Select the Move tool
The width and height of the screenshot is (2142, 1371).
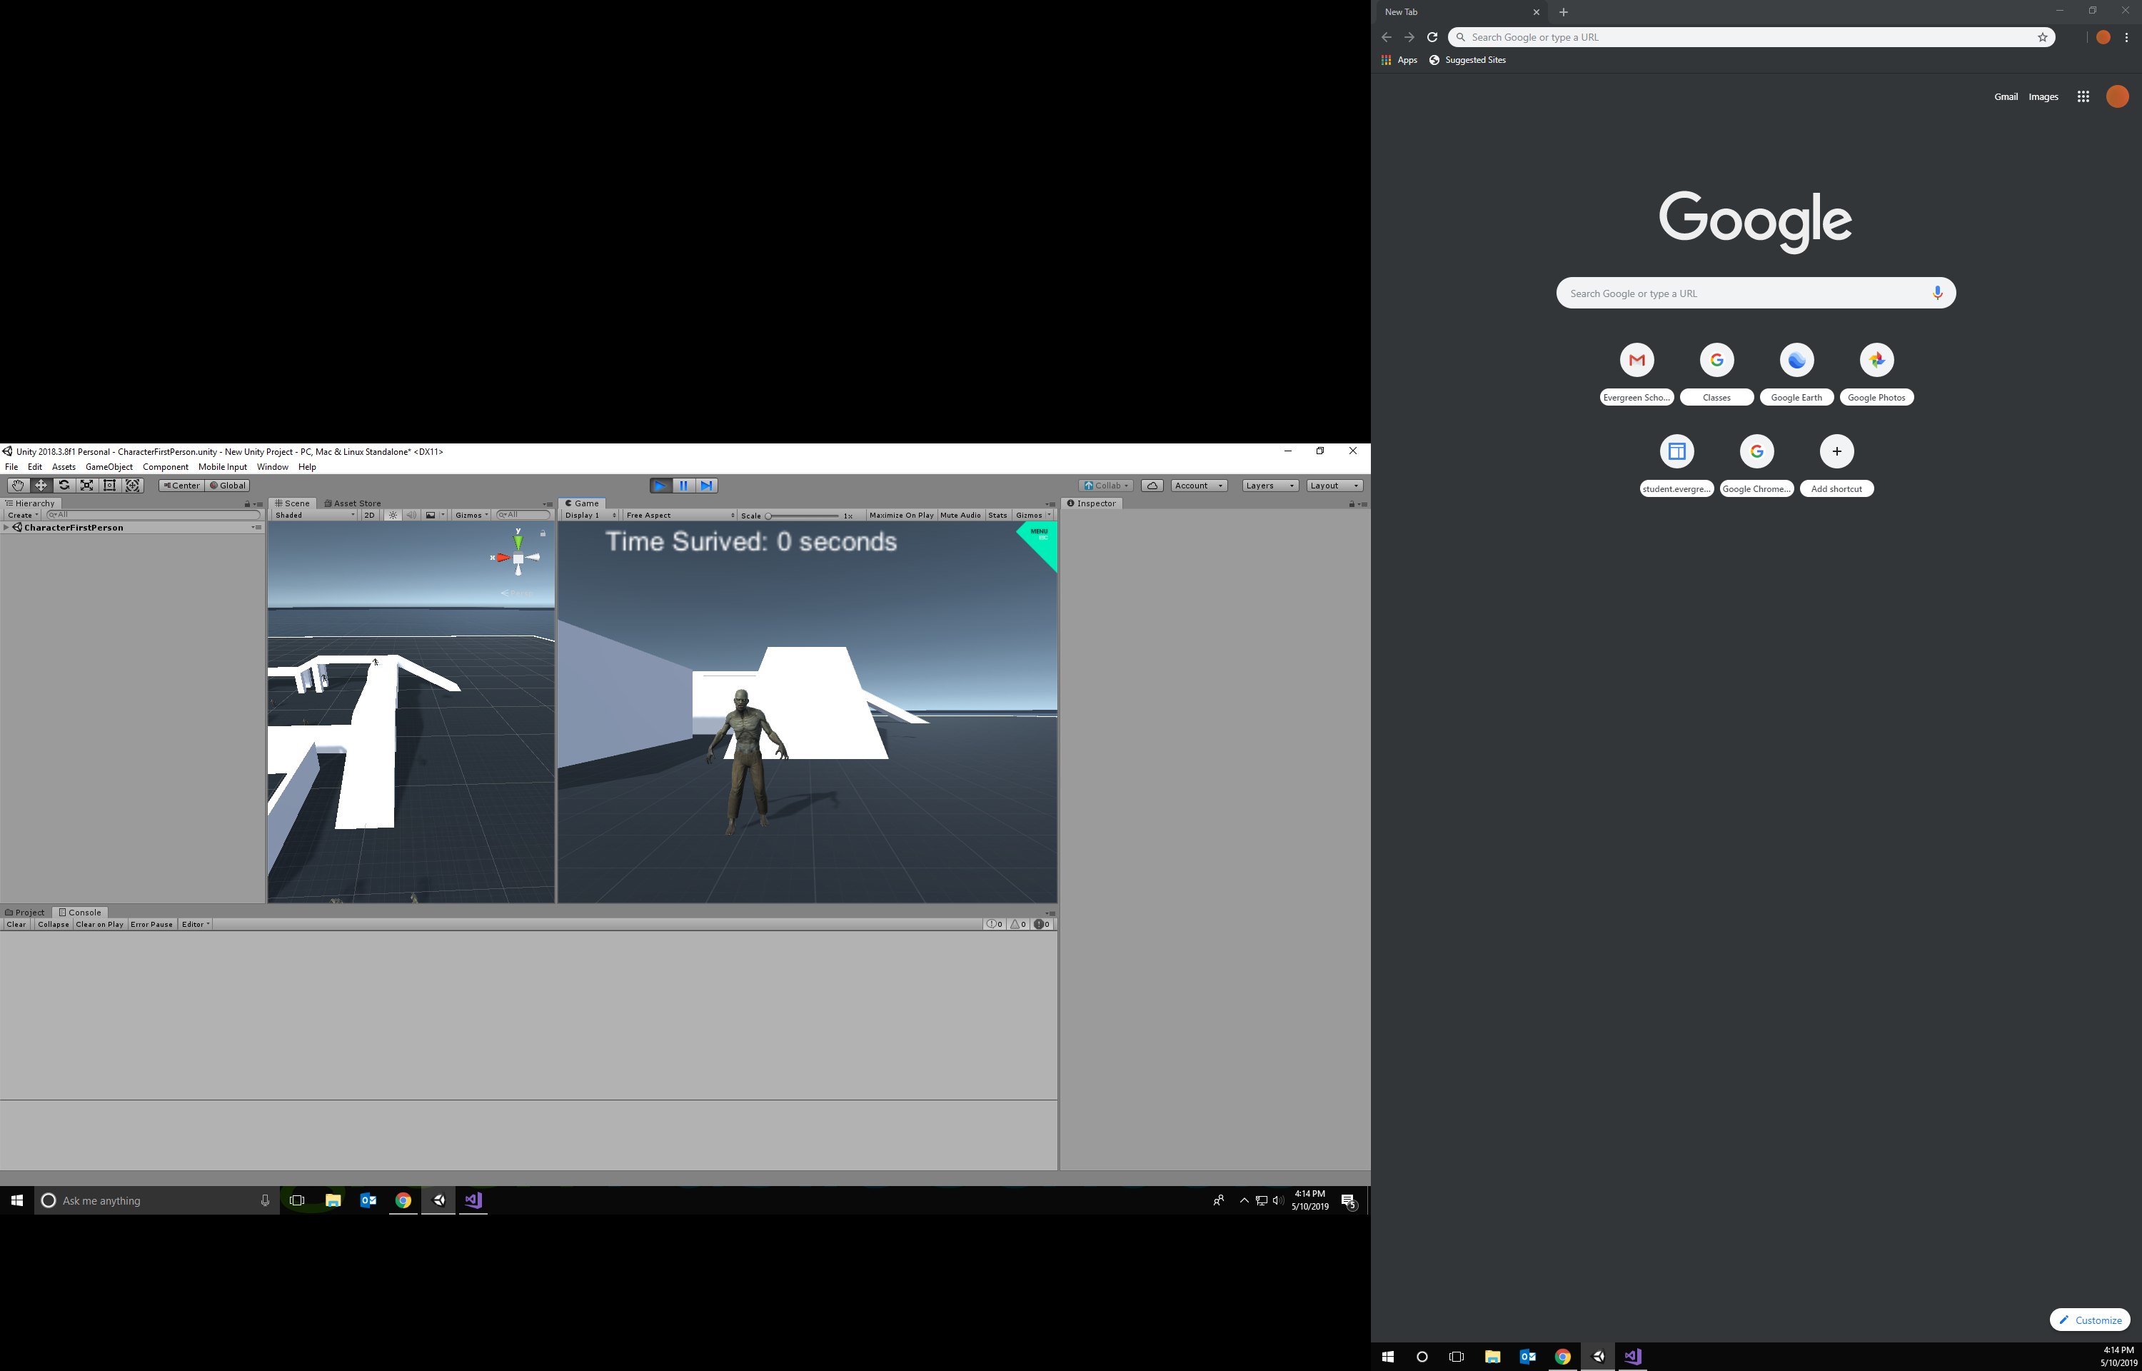coord(40,485)
